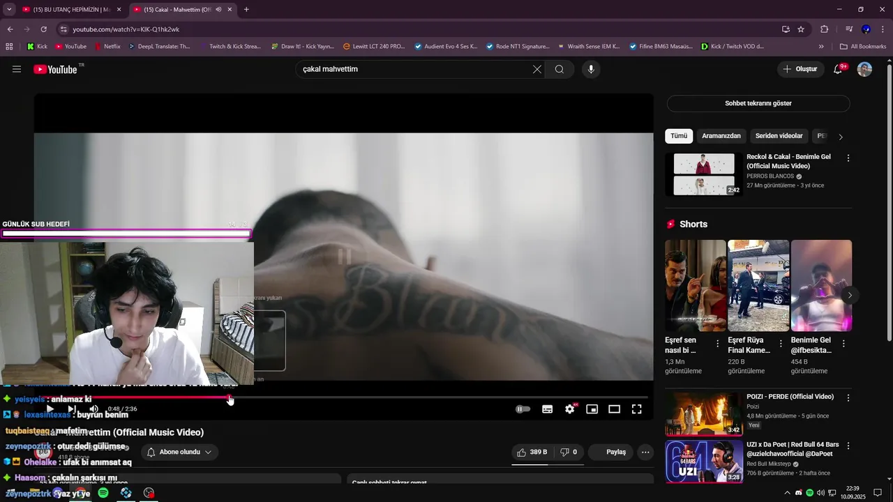Open options for Eşref Rüya short
893x502 pixels.
point(781,344)
